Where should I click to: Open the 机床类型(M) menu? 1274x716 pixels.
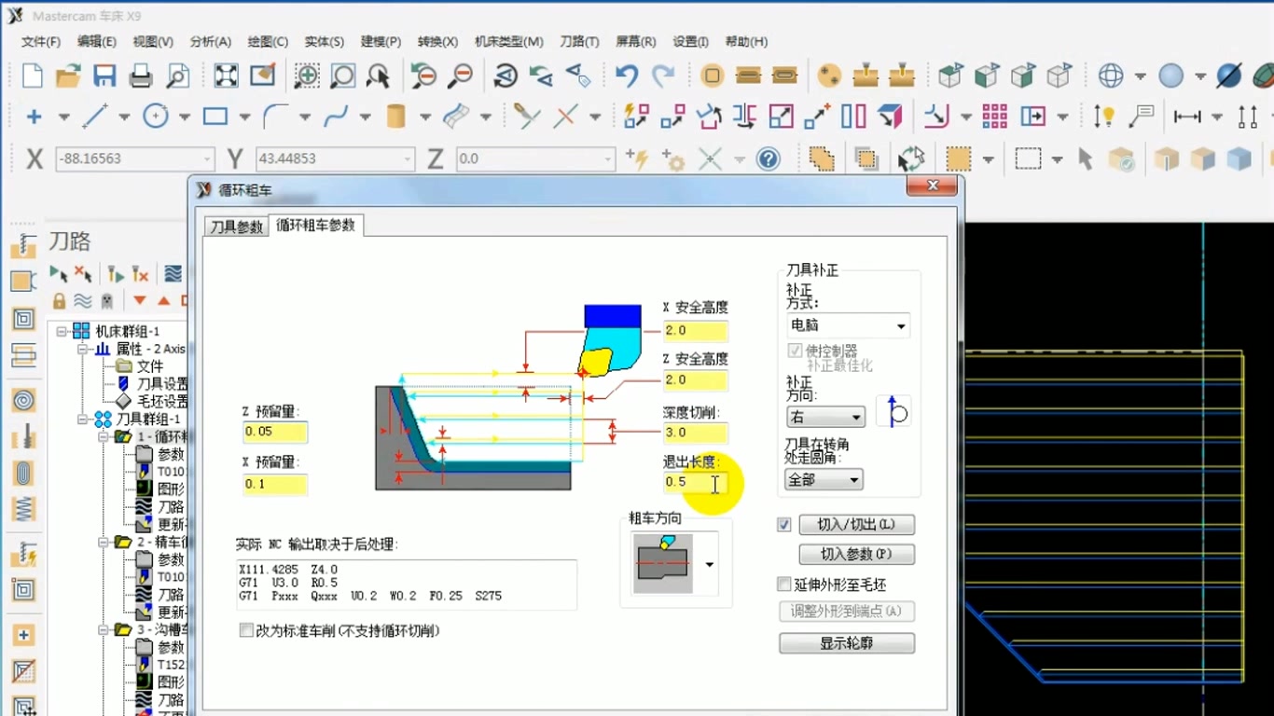[x=509, y=42]
